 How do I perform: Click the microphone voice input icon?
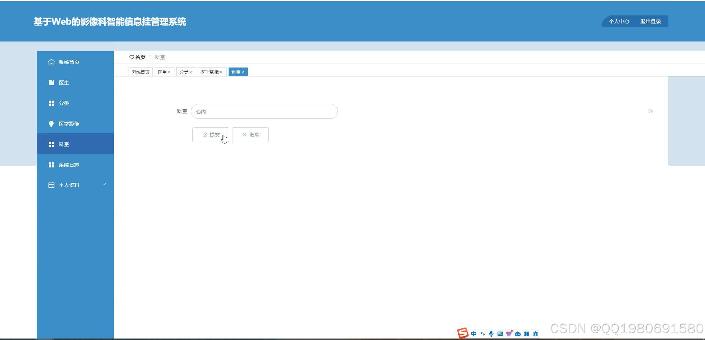pos(491,334)
